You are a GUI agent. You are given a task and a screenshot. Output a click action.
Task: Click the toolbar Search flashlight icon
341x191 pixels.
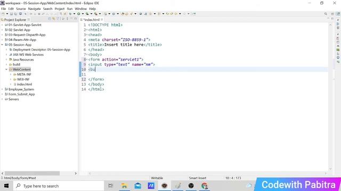[132, 14]
